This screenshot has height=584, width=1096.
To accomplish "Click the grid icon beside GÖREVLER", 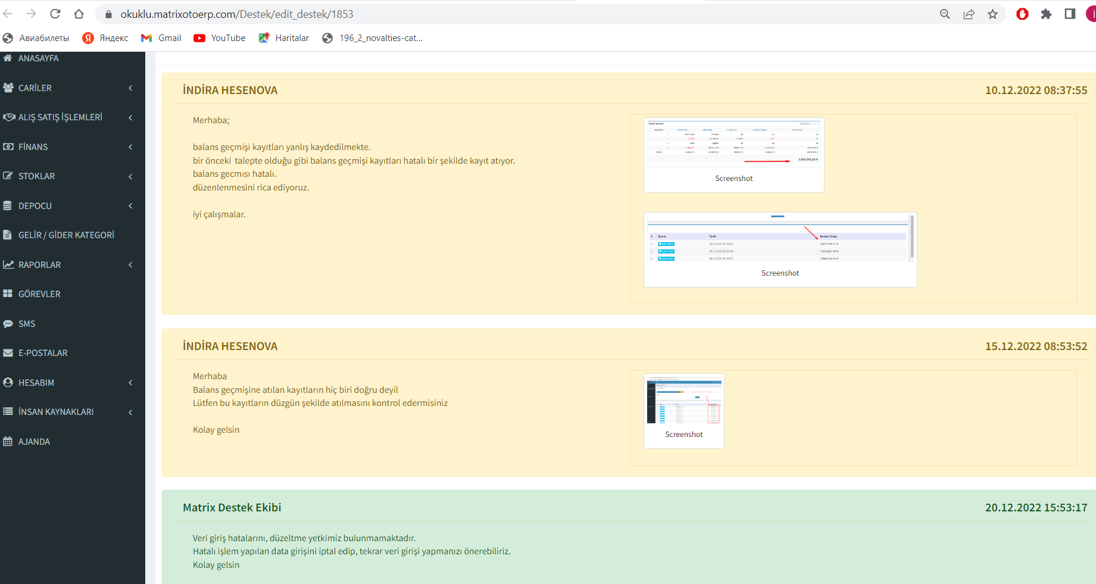I will pos(8,294).
